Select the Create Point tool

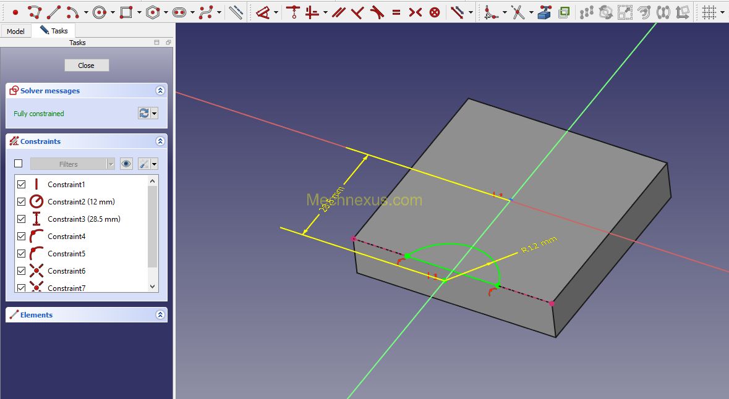(x=15, y=12)
